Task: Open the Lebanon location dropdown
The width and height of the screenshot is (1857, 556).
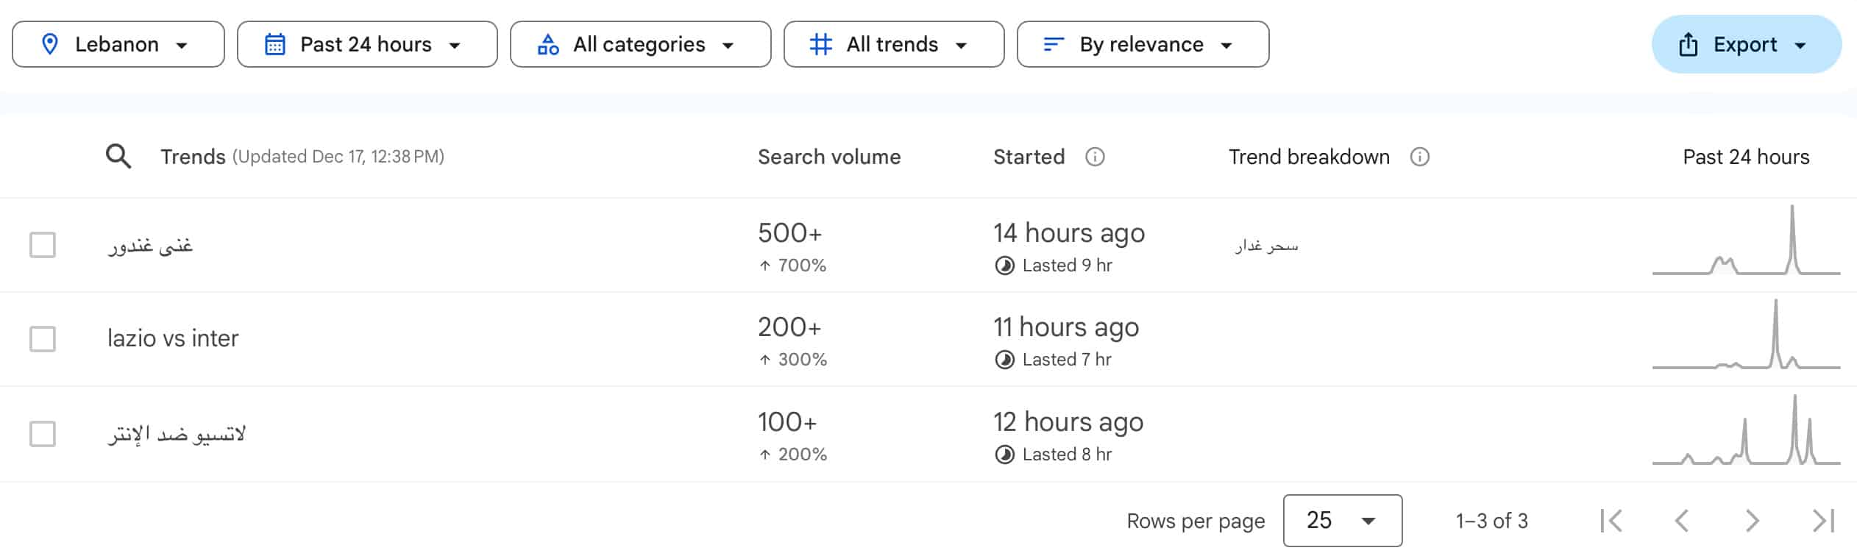Action: (x=118, y=44)
